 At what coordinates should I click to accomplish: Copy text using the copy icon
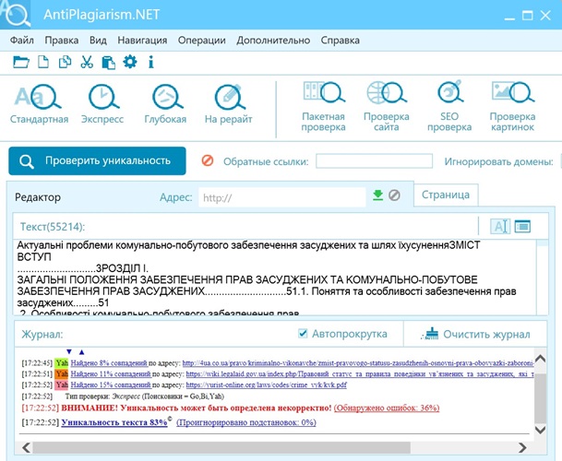click(65, 62)
